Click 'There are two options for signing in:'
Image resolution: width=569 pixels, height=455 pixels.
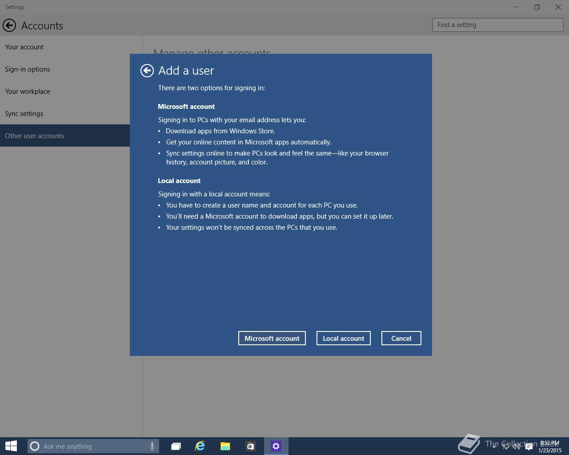coord(212,88)
